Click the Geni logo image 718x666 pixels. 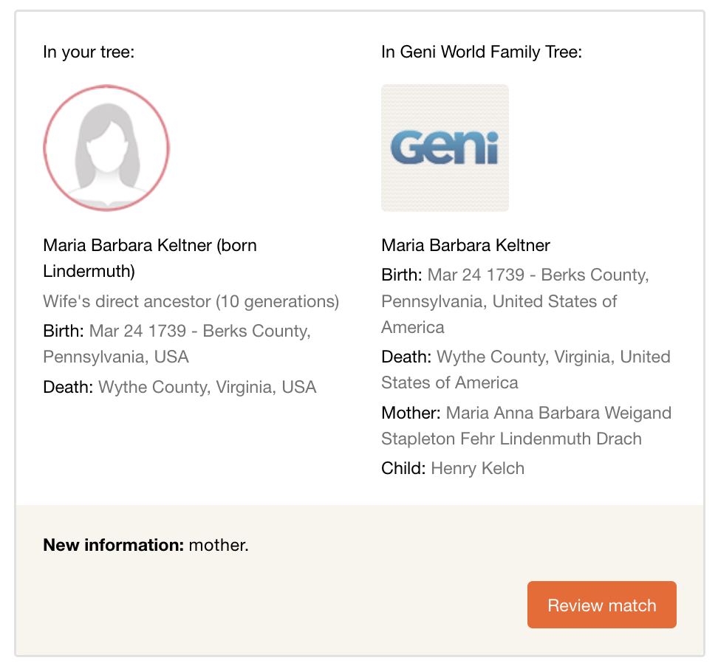[445, 148]
